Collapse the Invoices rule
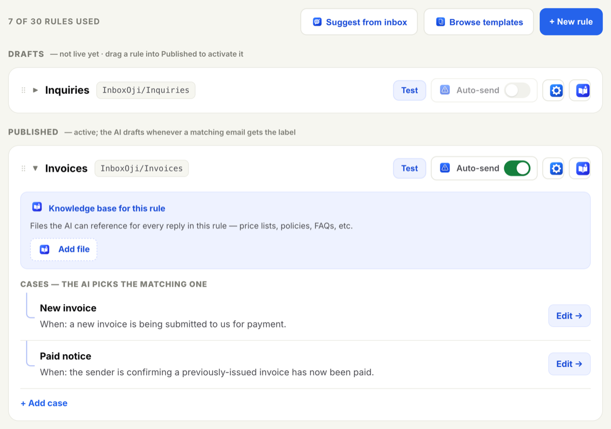The width and height of the screenshot is (611, 429). point(36,169)
